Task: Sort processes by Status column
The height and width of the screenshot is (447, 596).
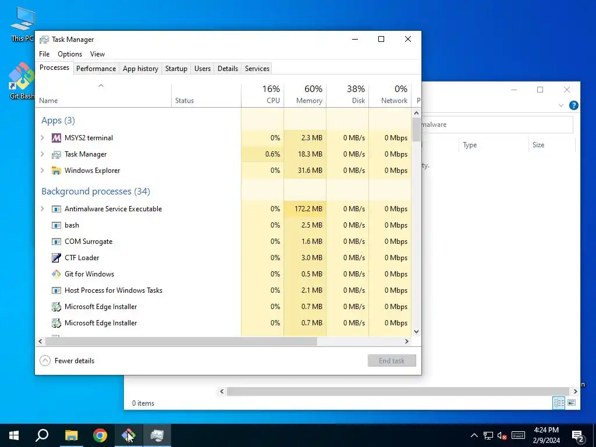Action: [x=207, y=95]
